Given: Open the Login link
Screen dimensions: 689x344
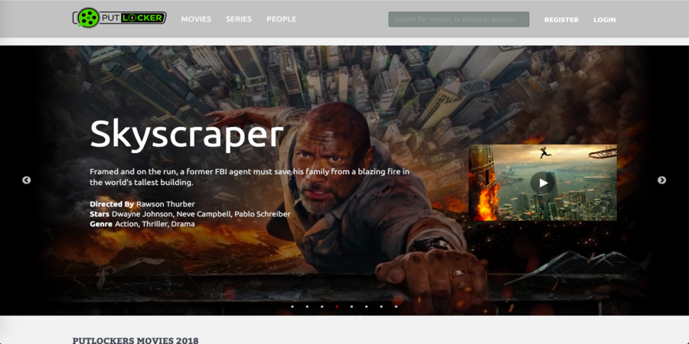Looking at the screenshot, I should tap(605, 20).
